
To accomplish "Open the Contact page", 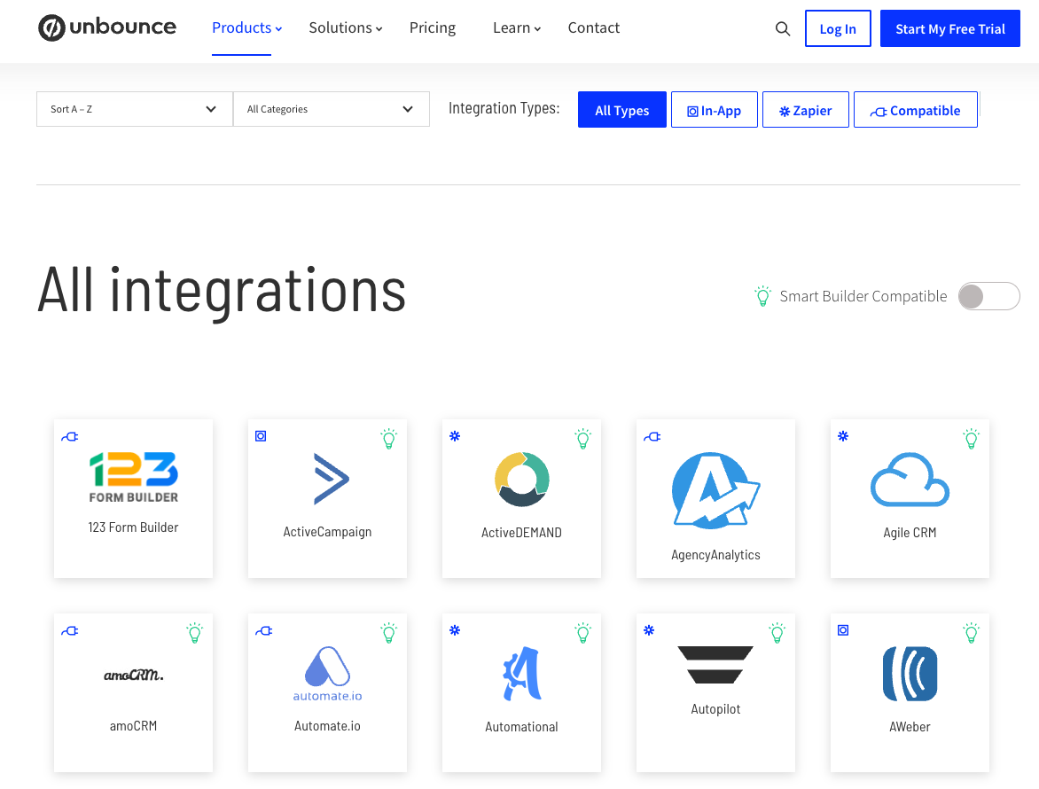I will click(594, 27).
